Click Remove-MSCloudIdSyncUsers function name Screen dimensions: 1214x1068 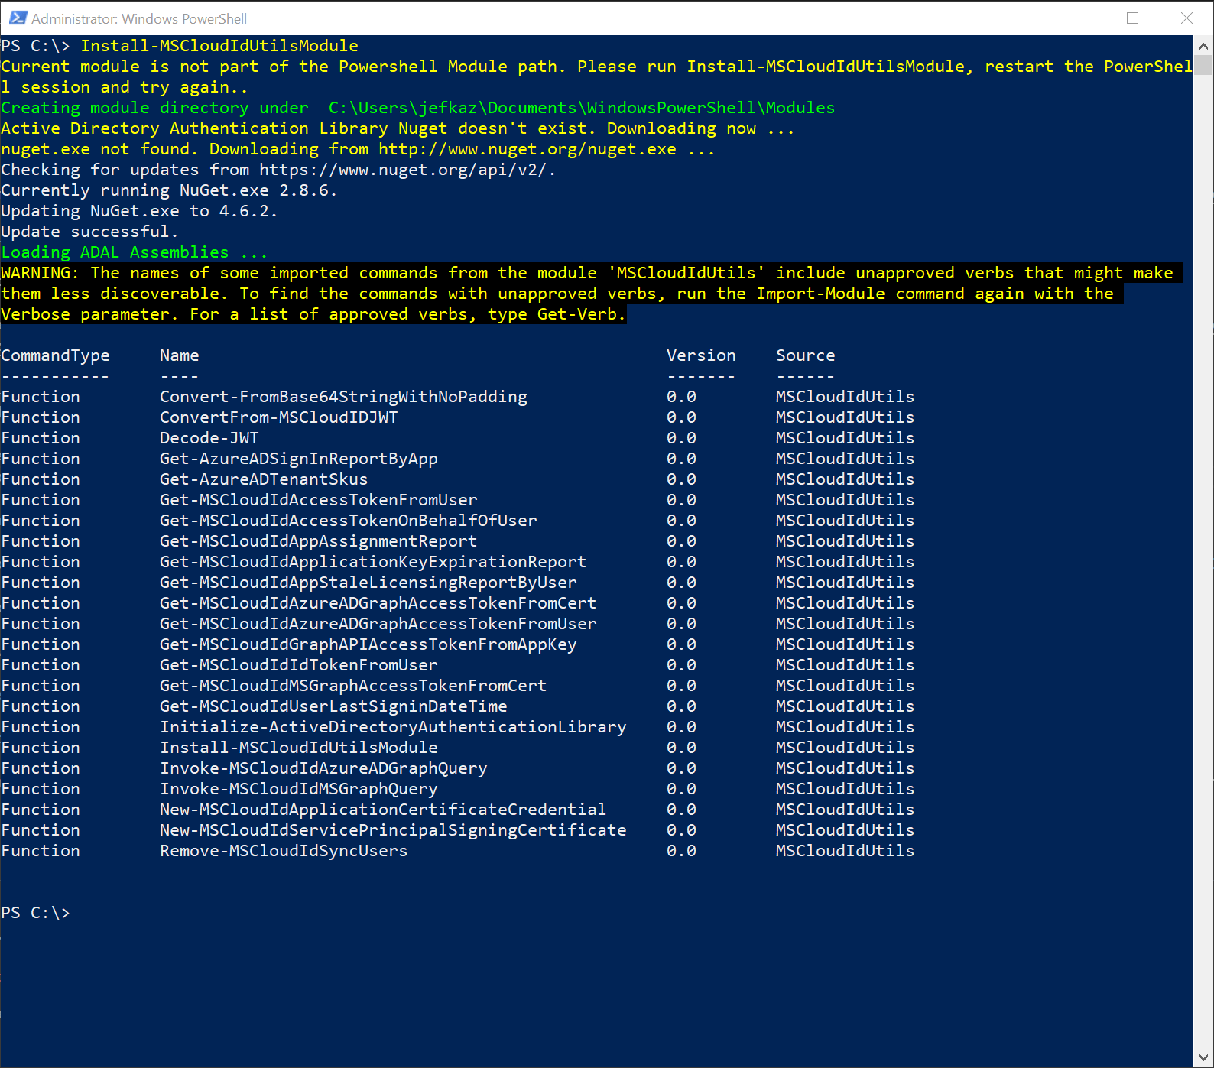point(284,851)
